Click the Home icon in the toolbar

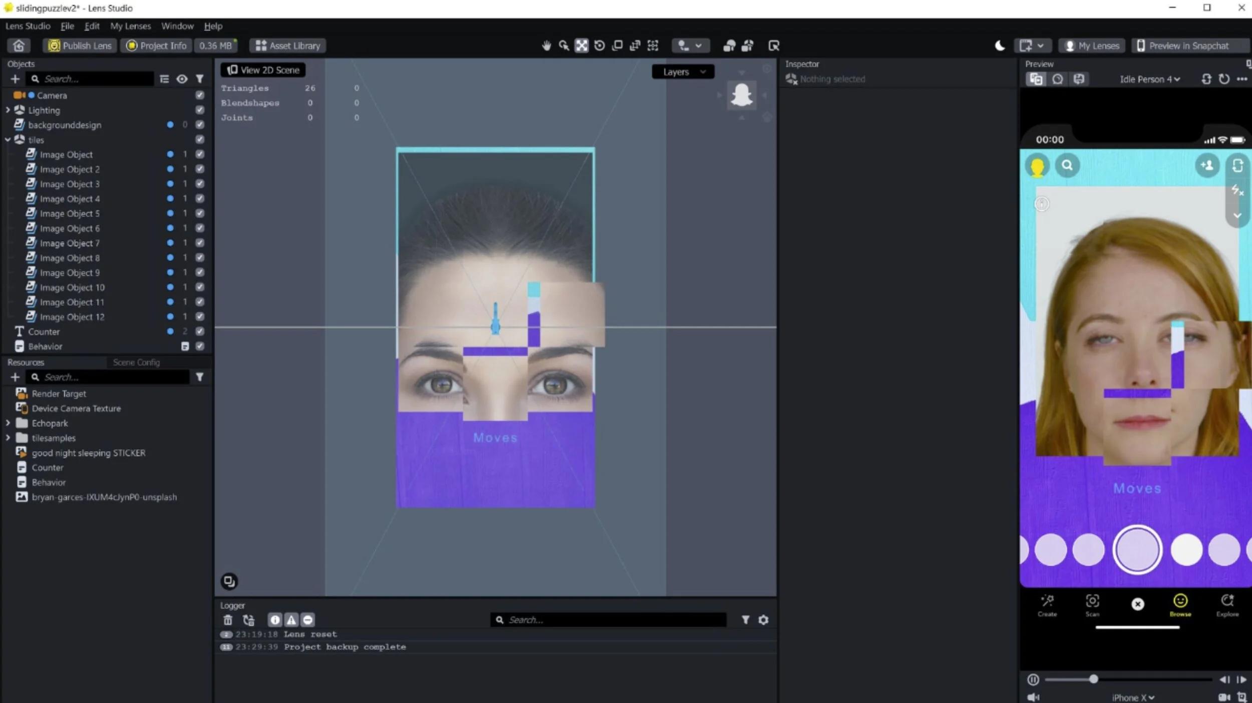pyautogui.click(x=19, y=46)
